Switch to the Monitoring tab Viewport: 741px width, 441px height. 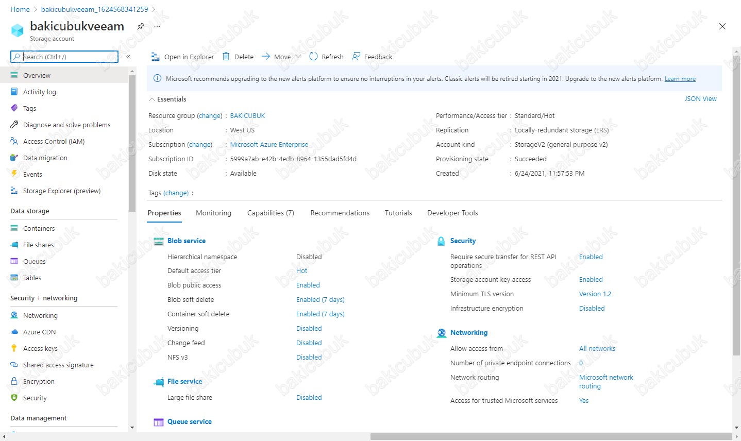point(213,213)
